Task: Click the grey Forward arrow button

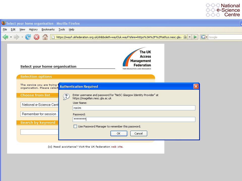Action: tap(17, 37)
